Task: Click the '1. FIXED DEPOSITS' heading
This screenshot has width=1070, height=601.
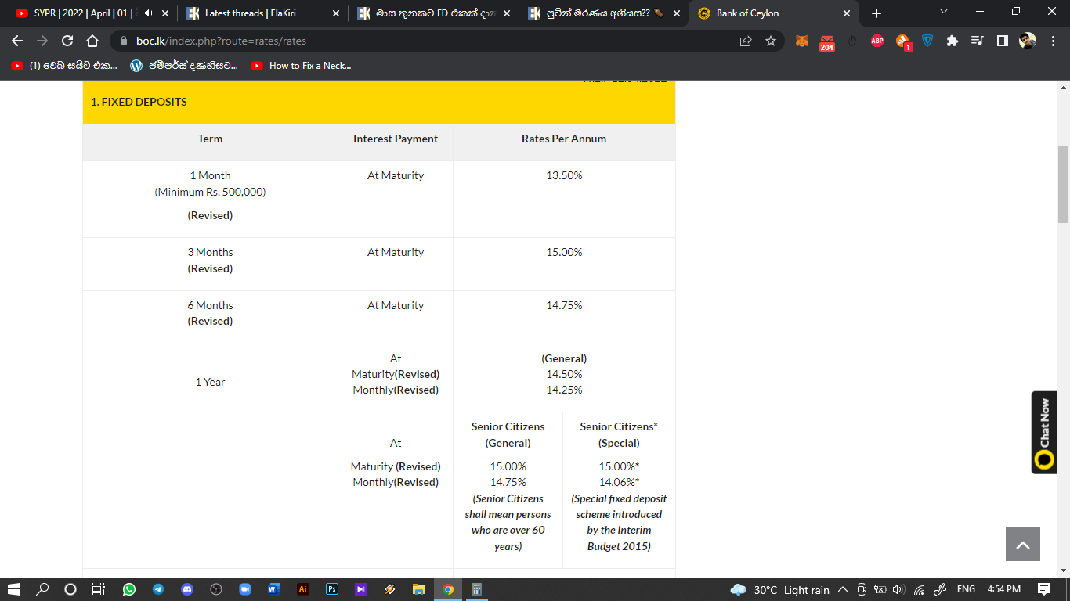Action: pos(139,102)
